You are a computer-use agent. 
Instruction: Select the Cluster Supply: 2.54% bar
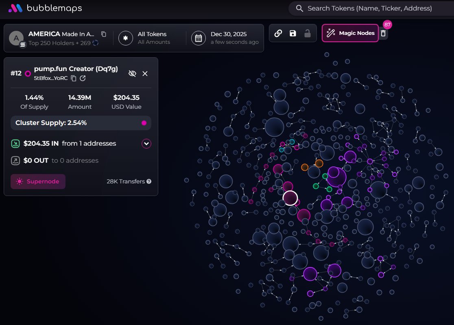point(81,123)
